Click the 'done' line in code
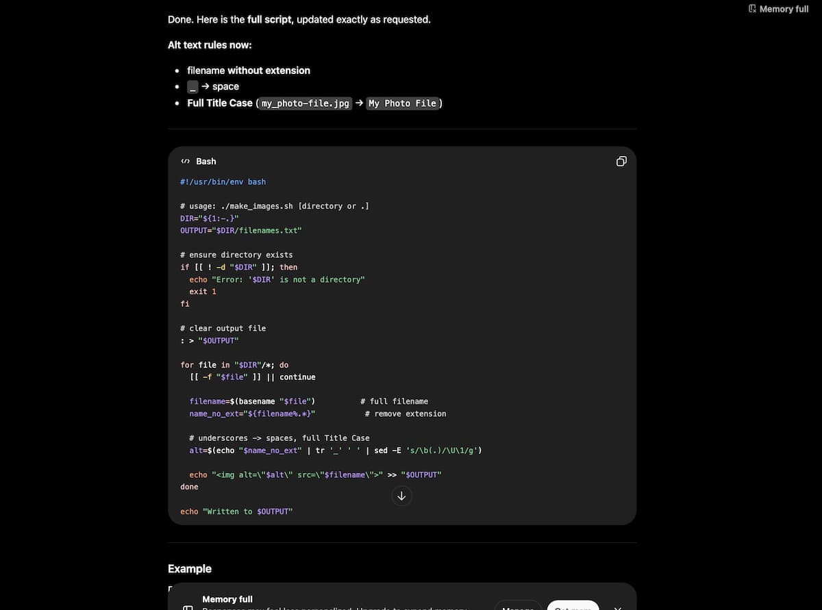822x610 pixels. tap(189, 487)
